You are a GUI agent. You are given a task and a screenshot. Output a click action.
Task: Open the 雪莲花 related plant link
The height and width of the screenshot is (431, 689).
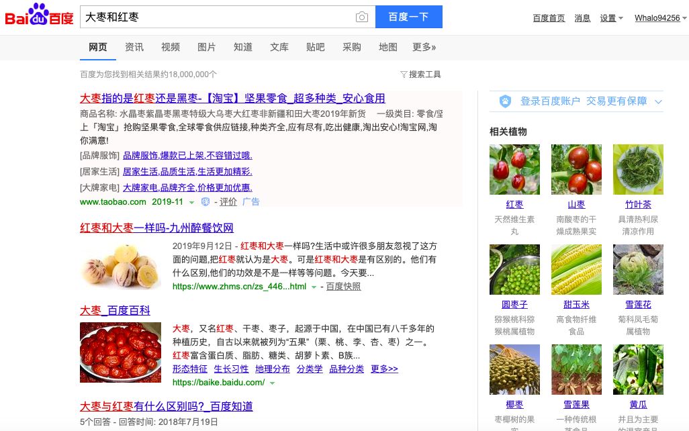point(638,305)
